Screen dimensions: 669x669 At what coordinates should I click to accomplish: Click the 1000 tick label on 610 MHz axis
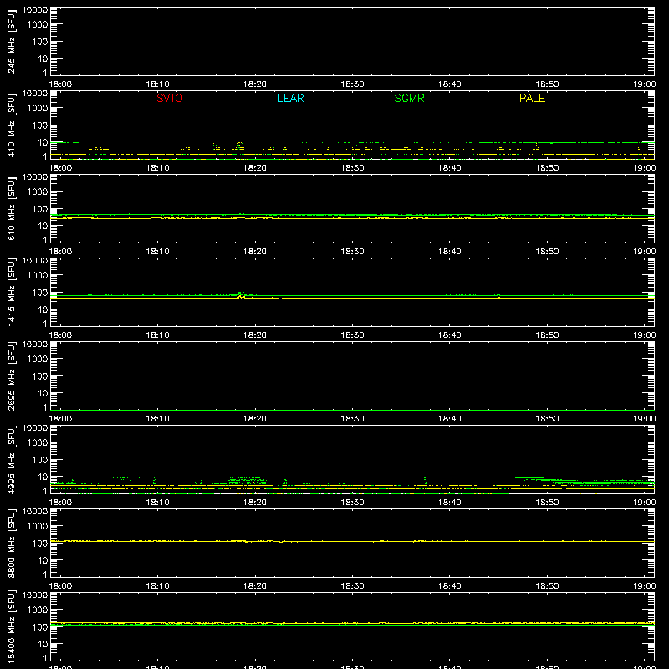(38, 192)
